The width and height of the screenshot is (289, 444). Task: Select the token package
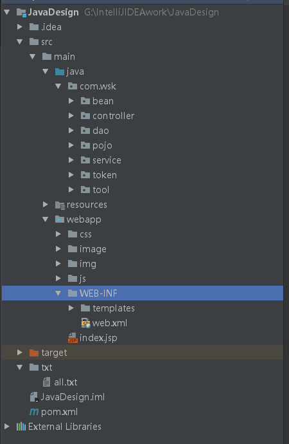coord(105,175)
